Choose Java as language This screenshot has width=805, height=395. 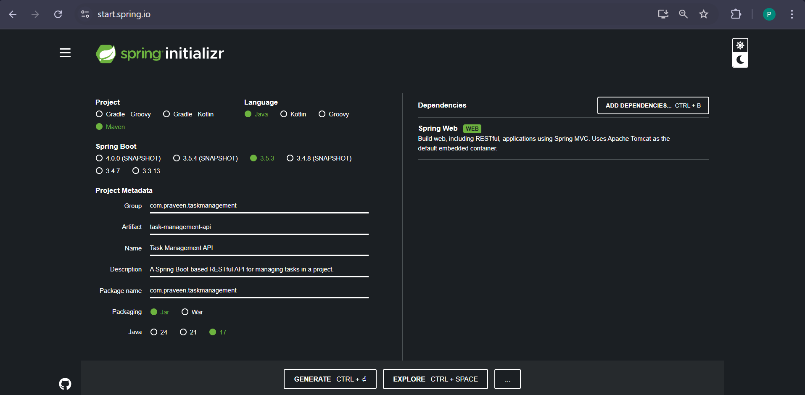(256, 114)
